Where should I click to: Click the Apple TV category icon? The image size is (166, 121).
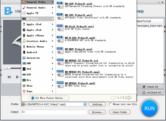pos(24,13)
